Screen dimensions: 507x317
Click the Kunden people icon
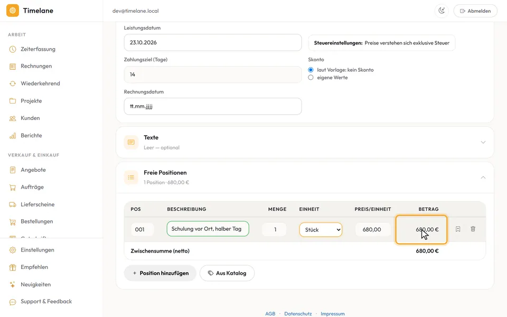click(x=13, y=118)
